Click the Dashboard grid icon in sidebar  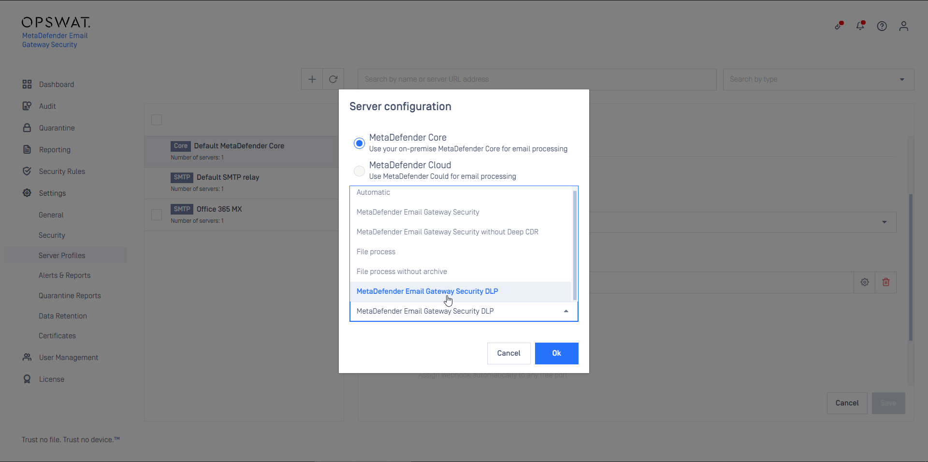point(27,85)
